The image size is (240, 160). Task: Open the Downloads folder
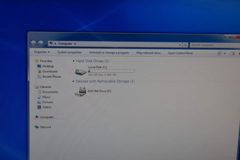point(50,71)
